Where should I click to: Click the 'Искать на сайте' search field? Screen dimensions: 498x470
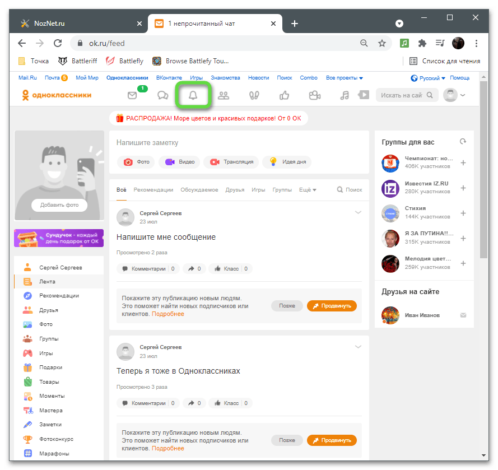[x=407, y=95]
